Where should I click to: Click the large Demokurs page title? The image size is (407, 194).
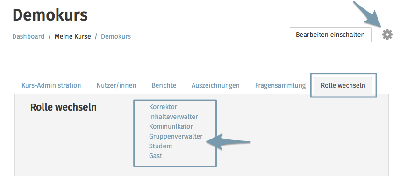click(x=50, y=15)
